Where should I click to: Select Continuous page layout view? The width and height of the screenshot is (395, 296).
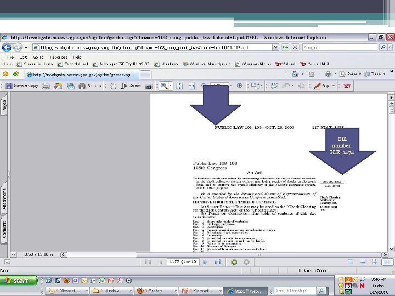coord(363,262)
